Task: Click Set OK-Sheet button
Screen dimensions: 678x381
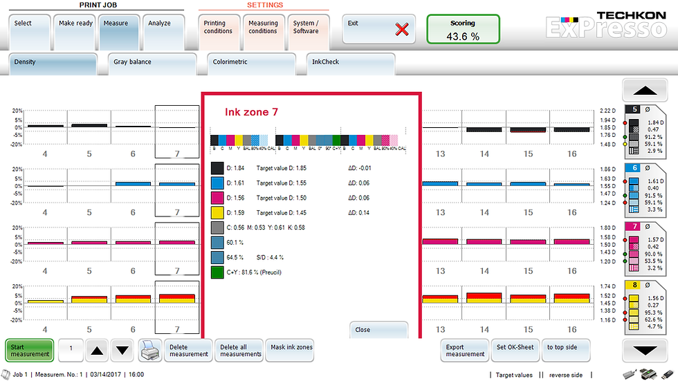Action: pos(515,351)
